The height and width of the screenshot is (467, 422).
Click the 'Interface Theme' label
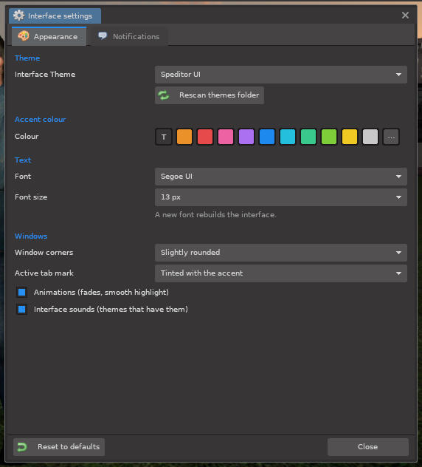45,74
